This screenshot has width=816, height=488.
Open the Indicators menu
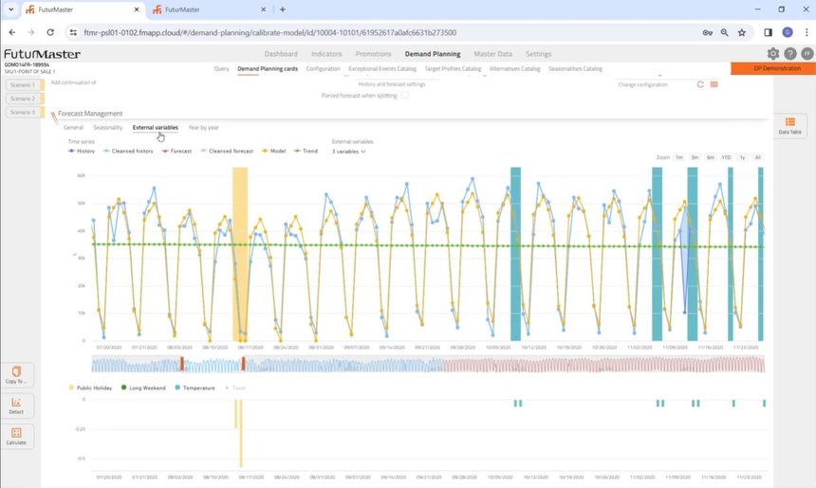326,53
